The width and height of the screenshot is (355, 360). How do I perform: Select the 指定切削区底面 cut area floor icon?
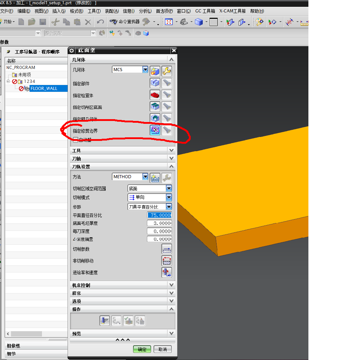pos(155,107)
